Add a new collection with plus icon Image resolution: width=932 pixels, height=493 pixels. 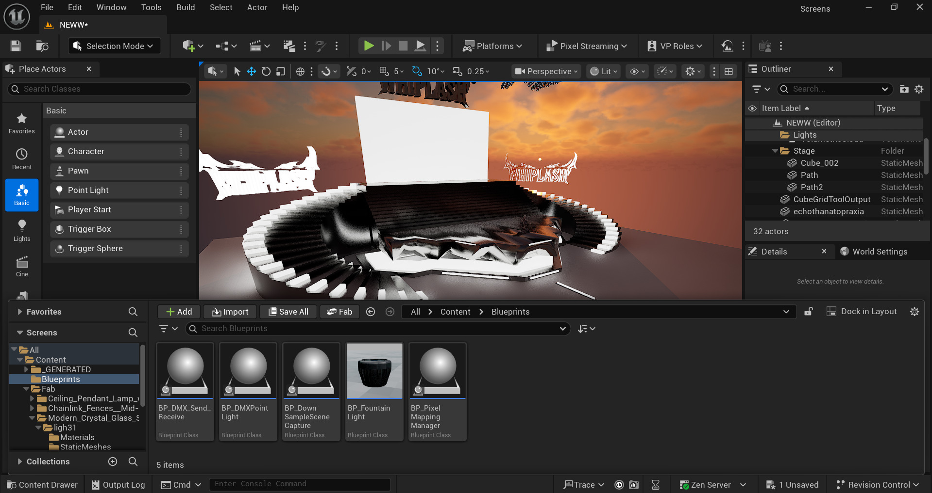(x=113, y=461)
